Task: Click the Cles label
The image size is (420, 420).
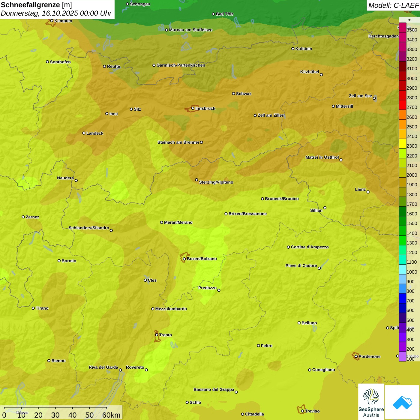Action: tap(152, 280)
